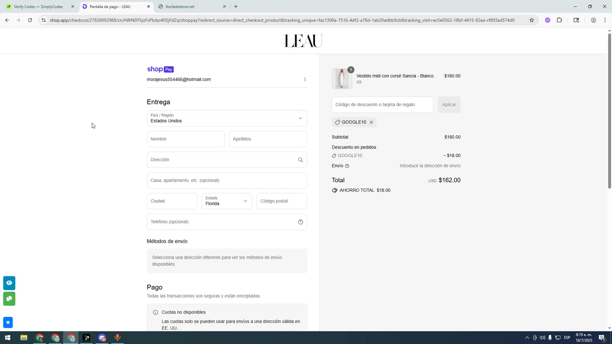Open the Vestido midi product thumbnail
This screenshot has width=612, height=344.
point(342,79)
